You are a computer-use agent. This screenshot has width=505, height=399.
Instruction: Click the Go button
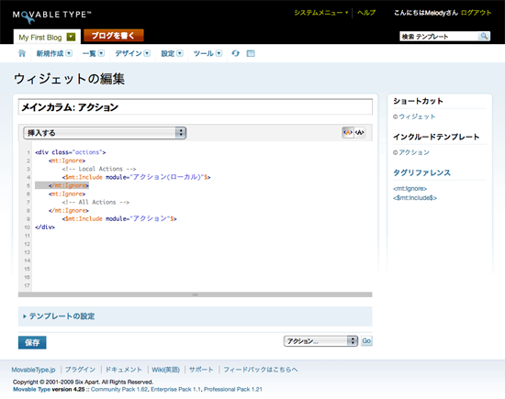pyautogui.click(x=366, y=341)
